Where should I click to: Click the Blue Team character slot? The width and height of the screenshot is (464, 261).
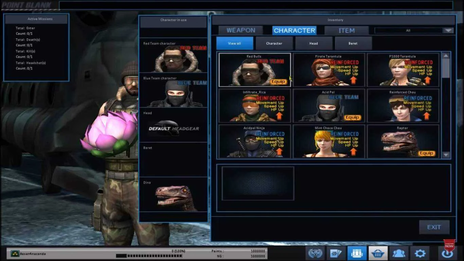(x=173, y=91)
